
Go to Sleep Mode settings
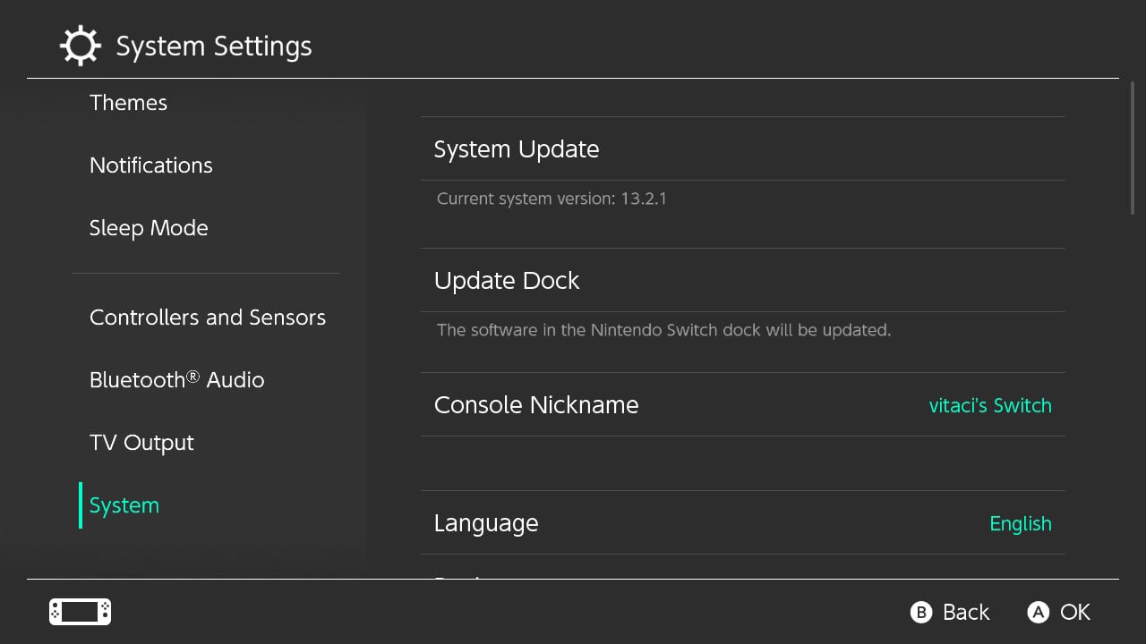point(149,228)
